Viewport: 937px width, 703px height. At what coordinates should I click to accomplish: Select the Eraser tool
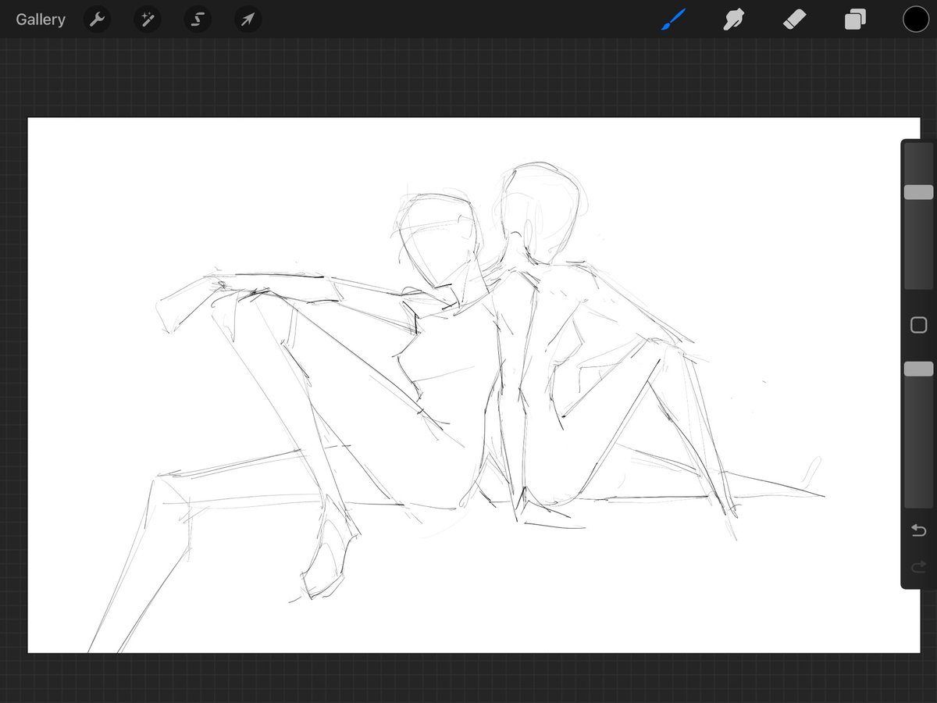pos(794,20)
